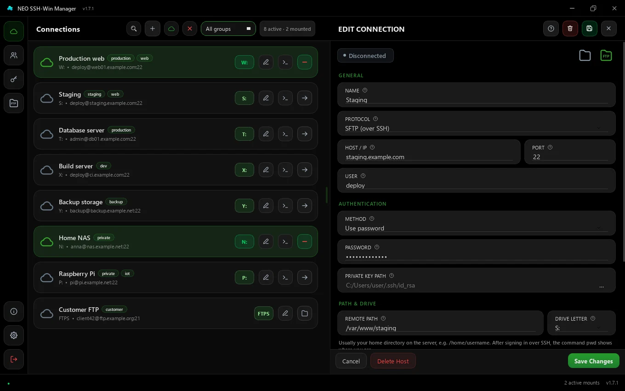This screenshot has width=625, height=391.
Task: Open settings gear in the sidebar
Action: coord(14,335)
